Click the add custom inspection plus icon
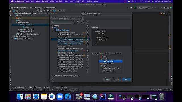 87,22
